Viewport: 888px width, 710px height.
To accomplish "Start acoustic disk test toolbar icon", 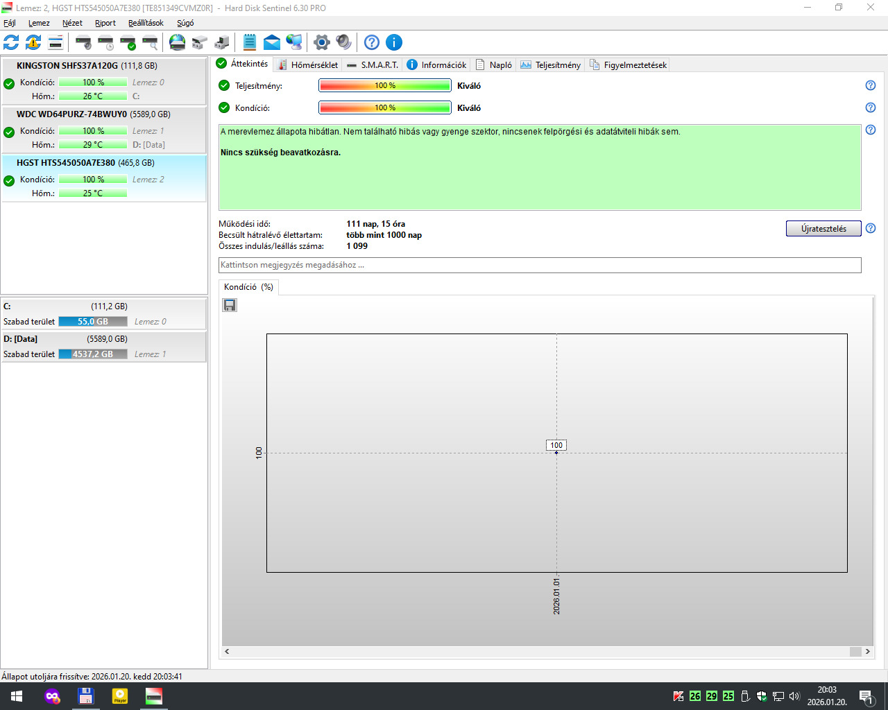I will (x=83, y=42).
